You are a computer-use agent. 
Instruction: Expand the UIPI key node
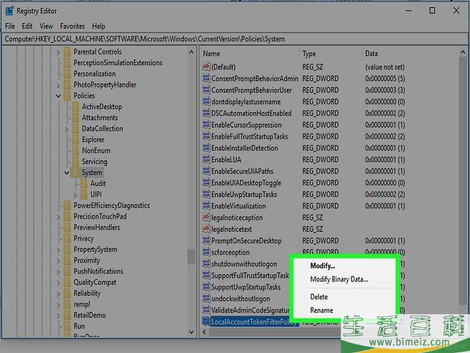76,195
